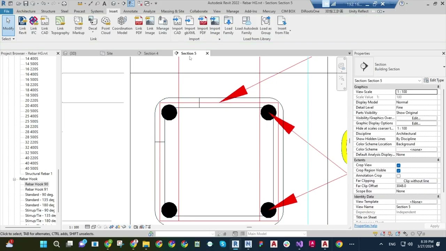Uncheck the Crop Region Visible checkbox
Screen dimensions: 446x251
coord(398,170)
